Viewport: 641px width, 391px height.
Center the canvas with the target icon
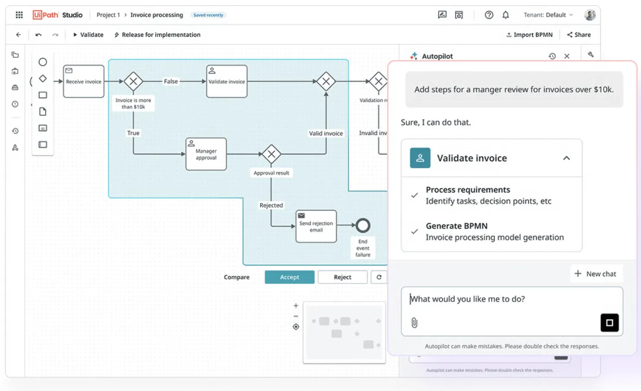pyautogui.click(x=296, y=327)
